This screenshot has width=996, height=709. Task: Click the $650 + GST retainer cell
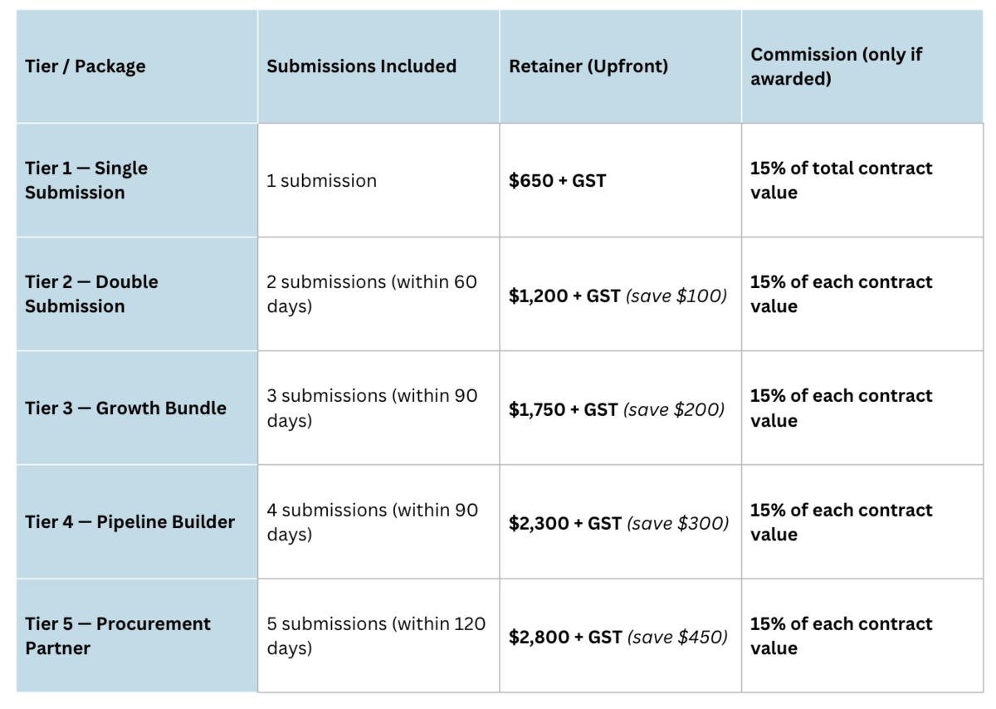557,180
